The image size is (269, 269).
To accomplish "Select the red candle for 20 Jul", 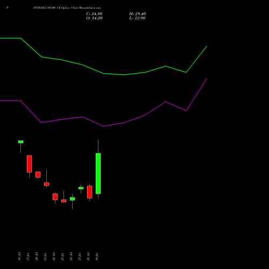I will (x=38, y=174).
